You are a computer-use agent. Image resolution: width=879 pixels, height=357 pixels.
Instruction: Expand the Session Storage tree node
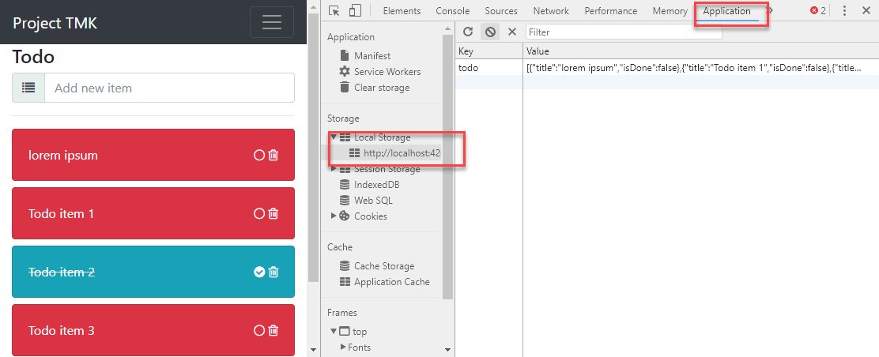click(x=334, y=169)
